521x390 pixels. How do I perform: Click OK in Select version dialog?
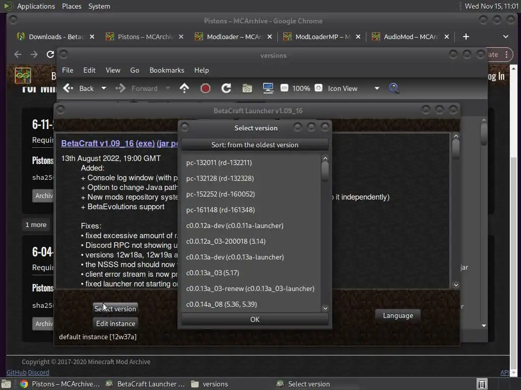click(255, 319)
